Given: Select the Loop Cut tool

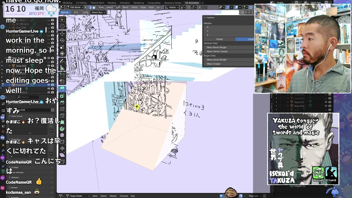Looking at the screenshot, I should (62, 109).
